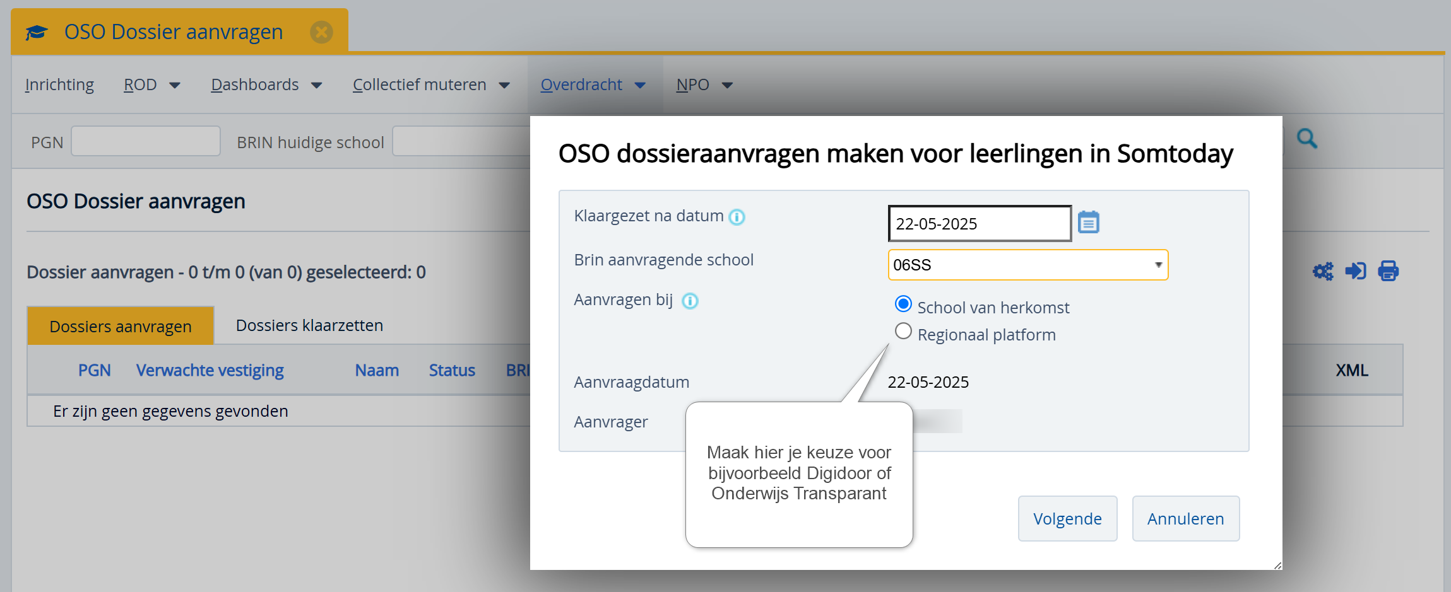1451x592 pixels.
Task: Click the BRIN huidige school input field
Action: tap(462, 141)
